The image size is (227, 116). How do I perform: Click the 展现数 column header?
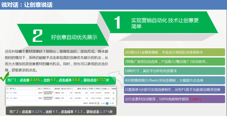79,89
